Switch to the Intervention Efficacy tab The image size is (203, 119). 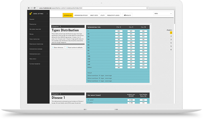point(81,15)
